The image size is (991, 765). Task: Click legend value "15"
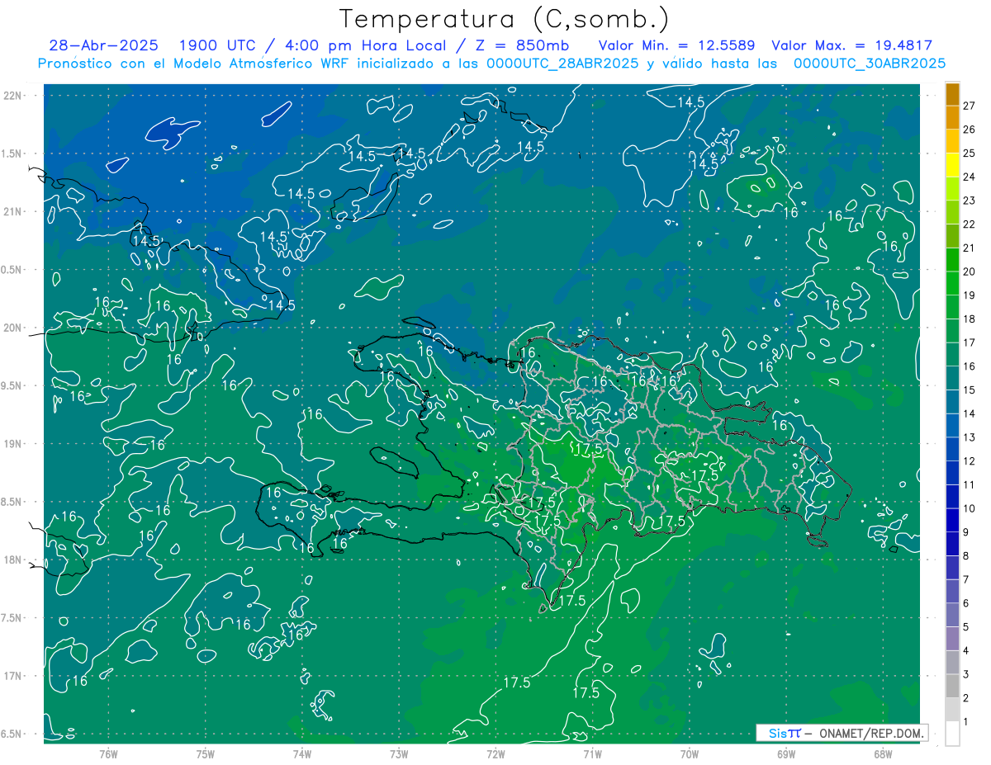click(x=970, y=390)
